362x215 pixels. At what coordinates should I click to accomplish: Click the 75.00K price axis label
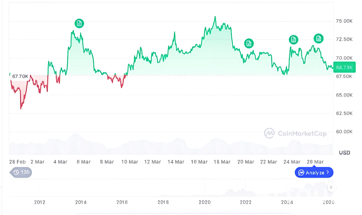click(344, 21)
